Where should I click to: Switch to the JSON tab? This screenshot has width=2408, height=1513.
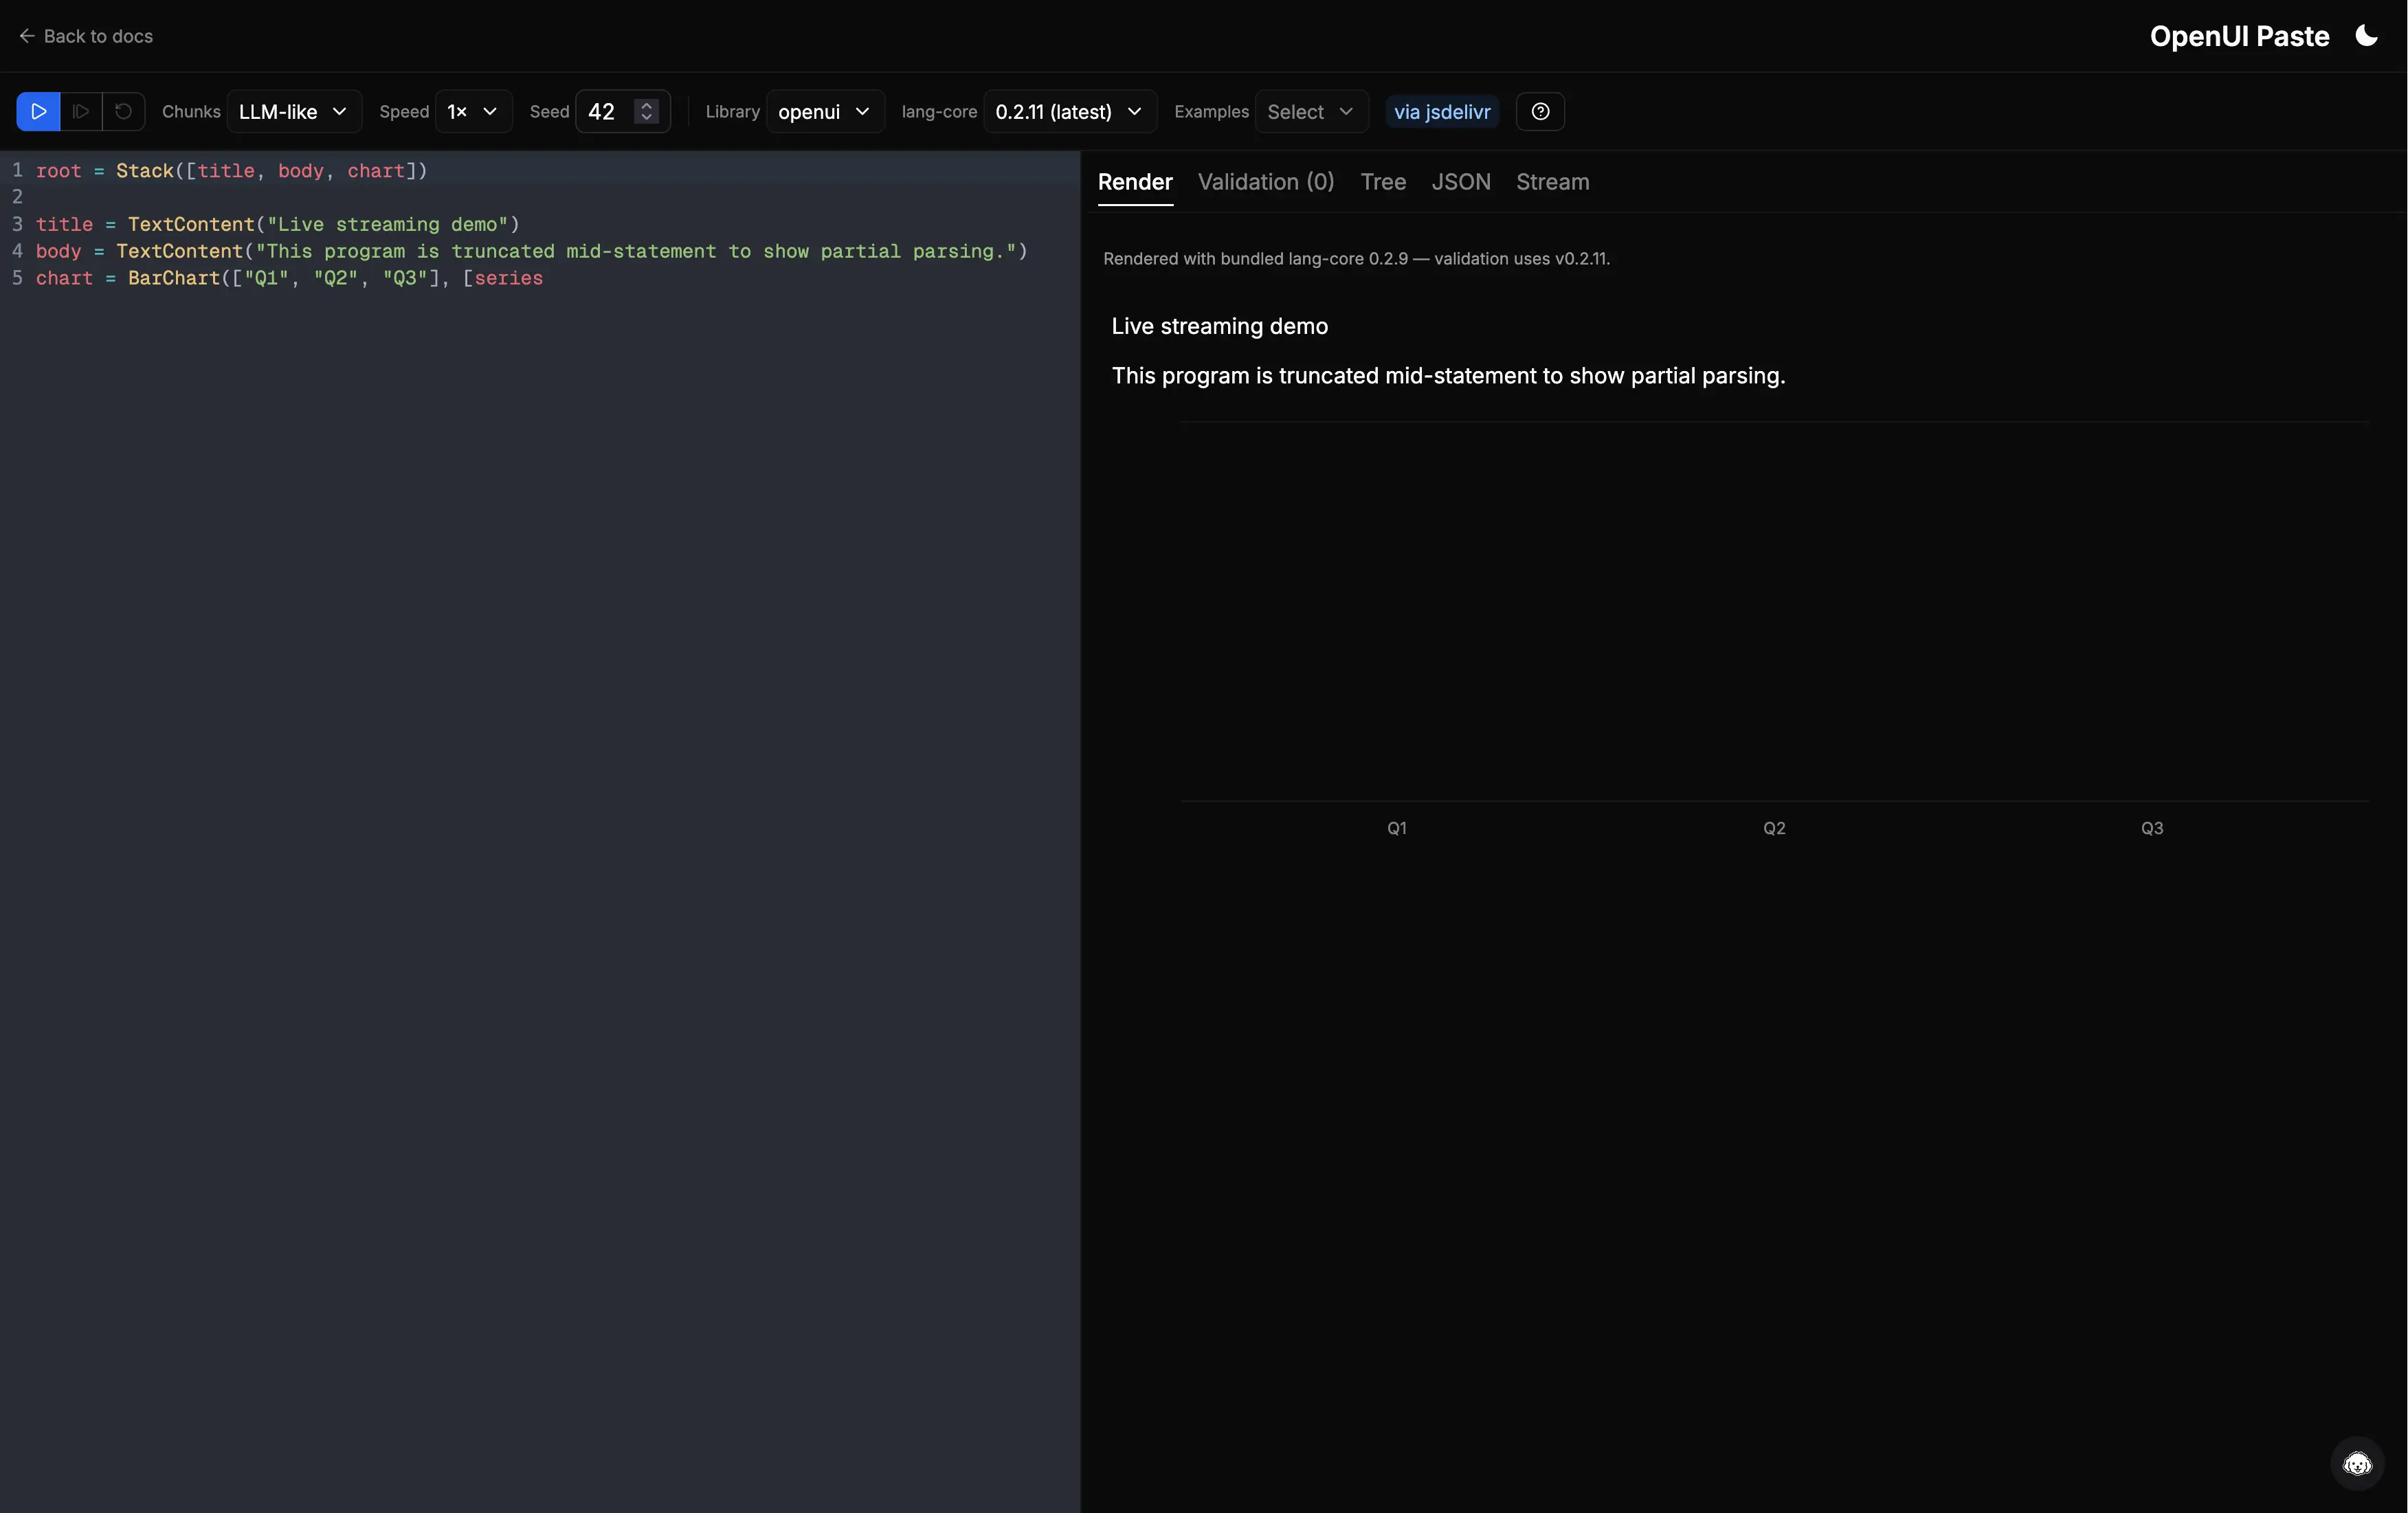[1461, 182]
